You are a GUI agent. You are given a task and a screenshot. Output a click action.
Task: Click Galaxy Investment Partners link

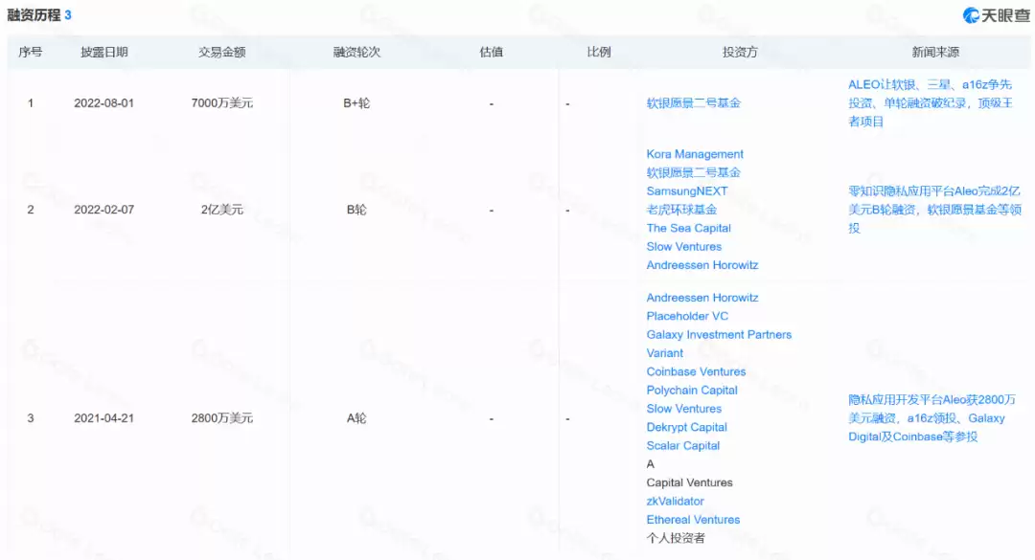(x=719, y=334)
